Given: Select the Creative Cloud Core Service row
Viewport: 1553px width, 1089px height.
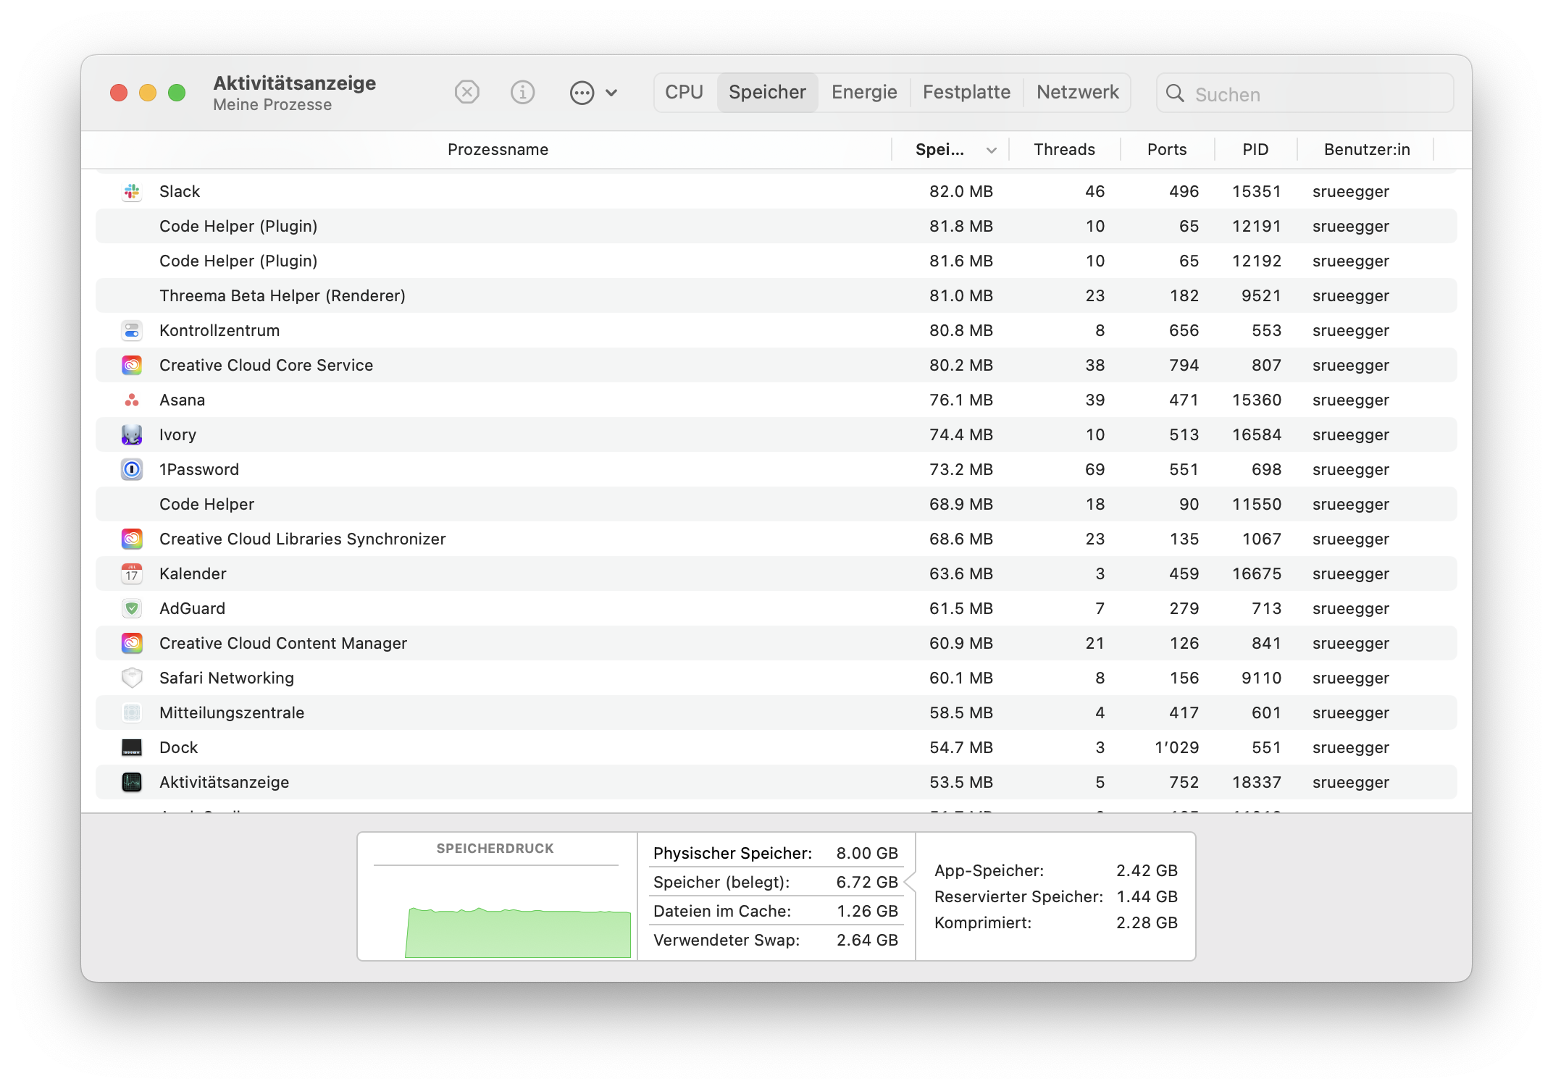Looking at the screenshot, I should point(507,365).
